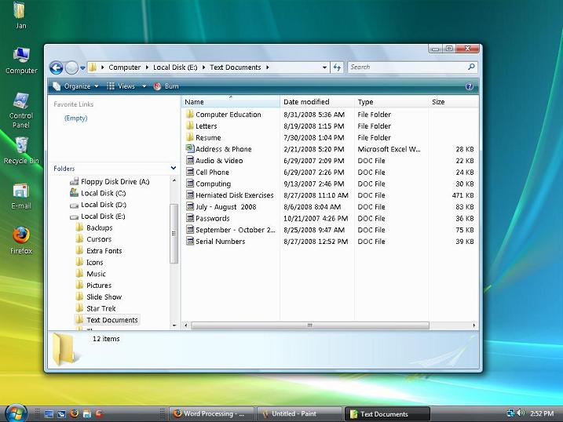This screenshot has height=422, width=563.
Task: Click the Search input field
Action: click(x=407, y=67)
